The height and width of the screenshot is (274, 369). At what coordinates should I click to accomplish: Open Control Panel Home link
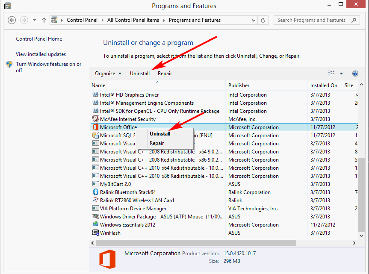pyautogui.click(x=39, y=39)
